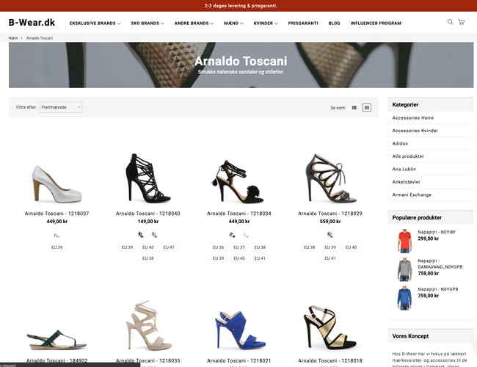Open beige strappy heel 1218035 image
Viewport: 477px width, 367px height.
148,326
